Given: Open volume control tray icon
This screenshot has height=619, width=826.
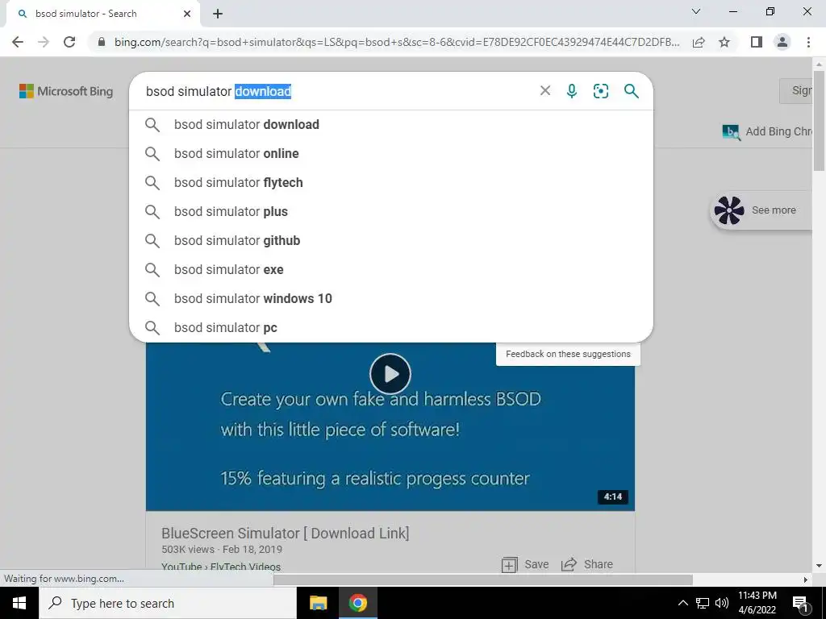Looking at the screenshot, I should [722, 603].
